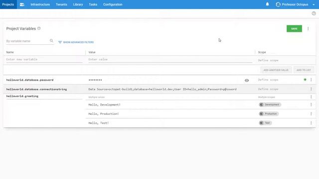
Task: Open the Hello, Development! row overflow menu
Action: [x=311, y=104]
